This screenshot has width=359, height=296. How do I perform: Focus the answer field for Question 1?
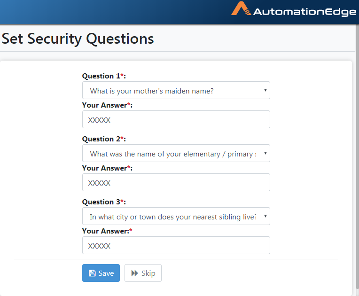(x=176, y=119)
